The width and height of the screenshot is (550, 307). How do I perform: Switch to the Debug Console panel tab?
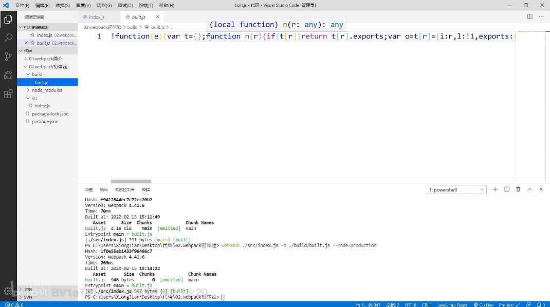click(125, 189)
